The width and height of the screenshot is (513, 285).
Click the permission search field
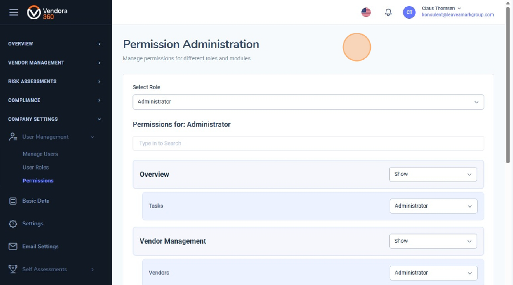coord(308,143)
